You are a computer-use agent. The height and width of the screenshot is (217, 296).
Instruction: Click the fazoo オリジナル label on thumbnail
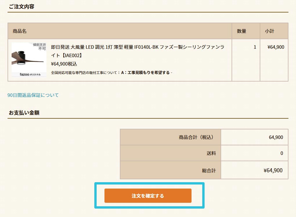pyautogui.click(x=29, y=75)
